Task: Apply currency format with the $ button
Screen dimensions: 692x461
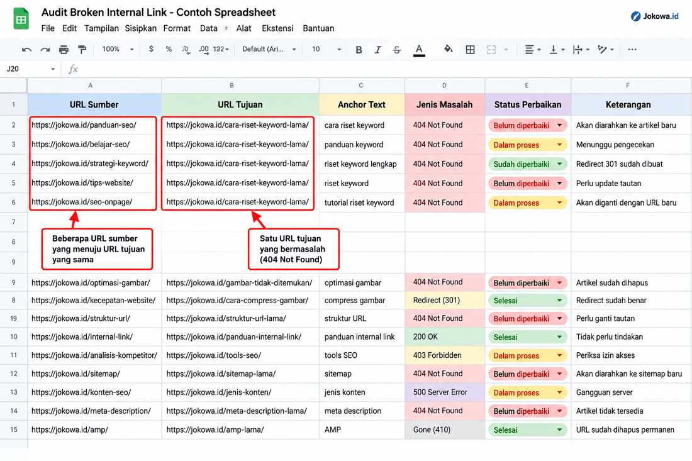Action: [x=152, y=49]
